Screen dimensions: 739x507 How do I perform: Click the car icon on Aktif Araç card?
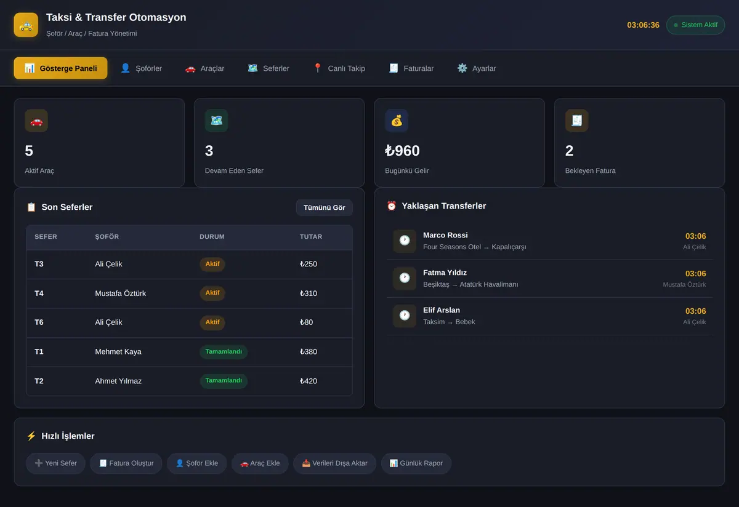pyautogui.click(x=36, y=121)
